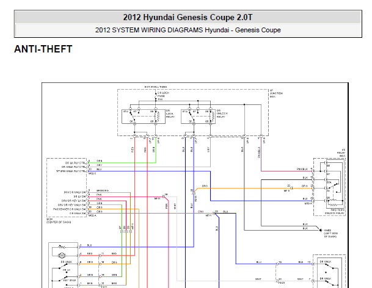Click the ground dot symbol beside GM02
The image size is (372, 288).
pos(321,230)
